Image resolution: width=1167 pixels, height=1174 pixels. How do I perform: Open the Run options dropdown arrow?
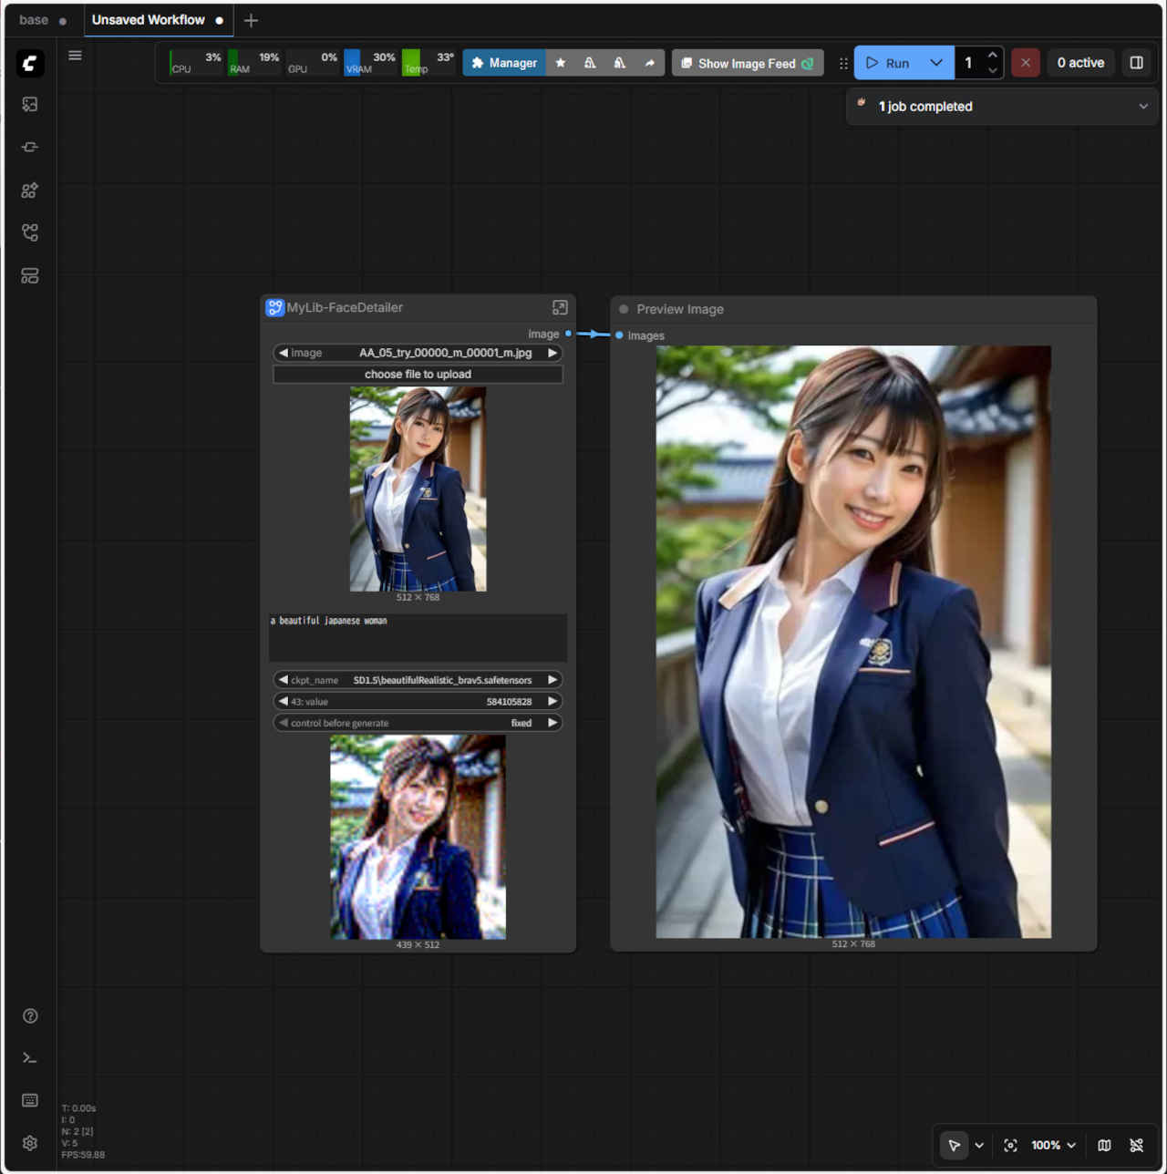click(935, 63)
